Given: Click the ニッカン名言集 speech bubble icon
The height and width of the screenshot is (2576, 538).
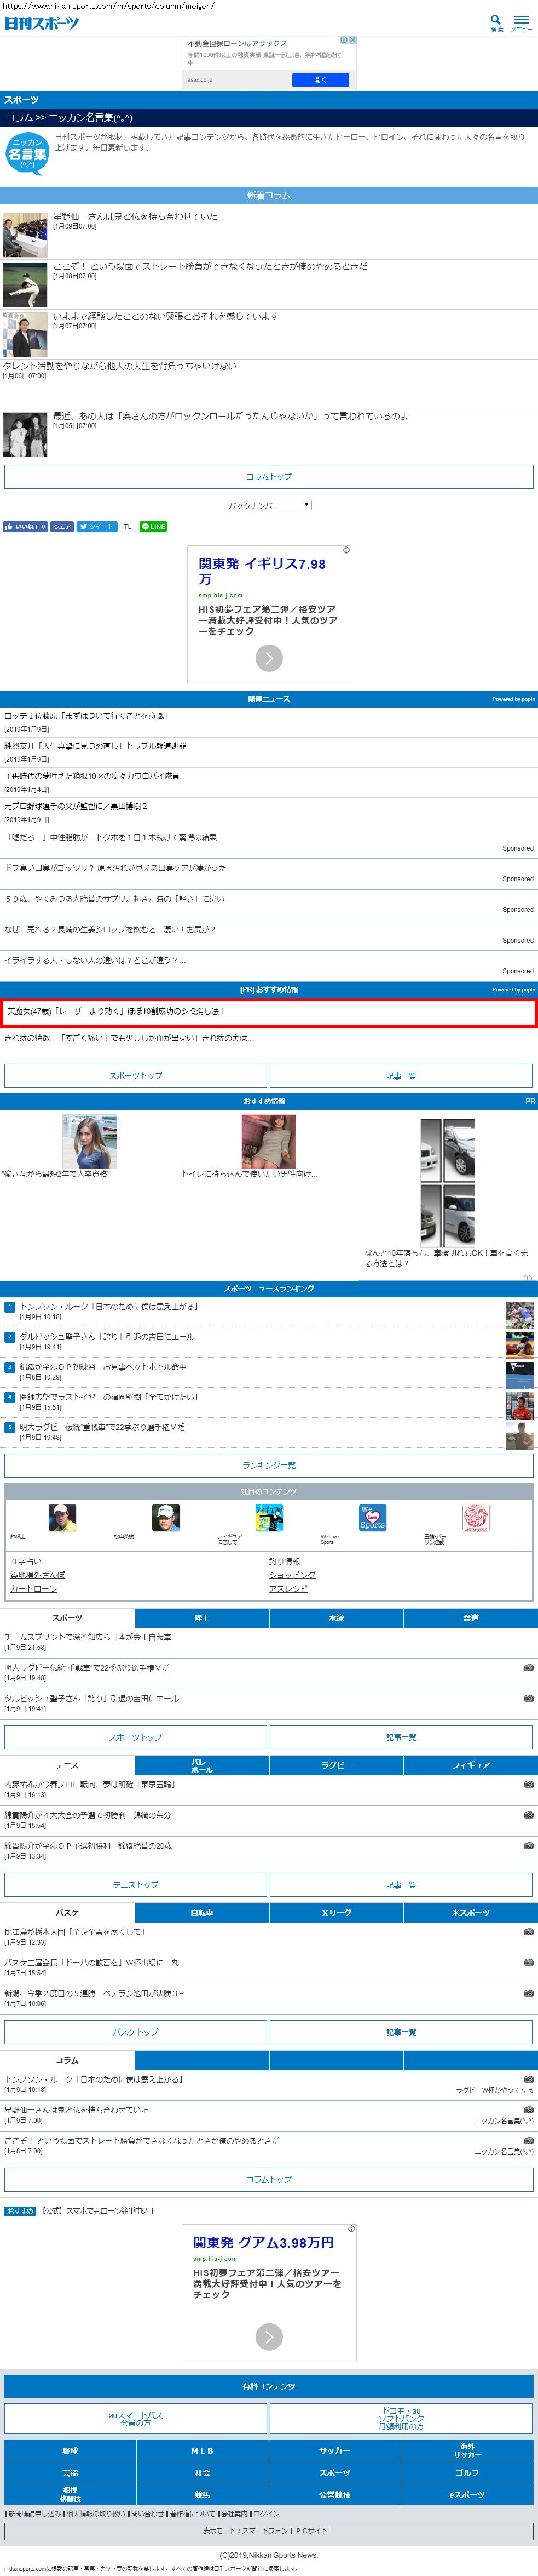Looking at the screenshot, I should pyautogui.click(x=27, y=153).
